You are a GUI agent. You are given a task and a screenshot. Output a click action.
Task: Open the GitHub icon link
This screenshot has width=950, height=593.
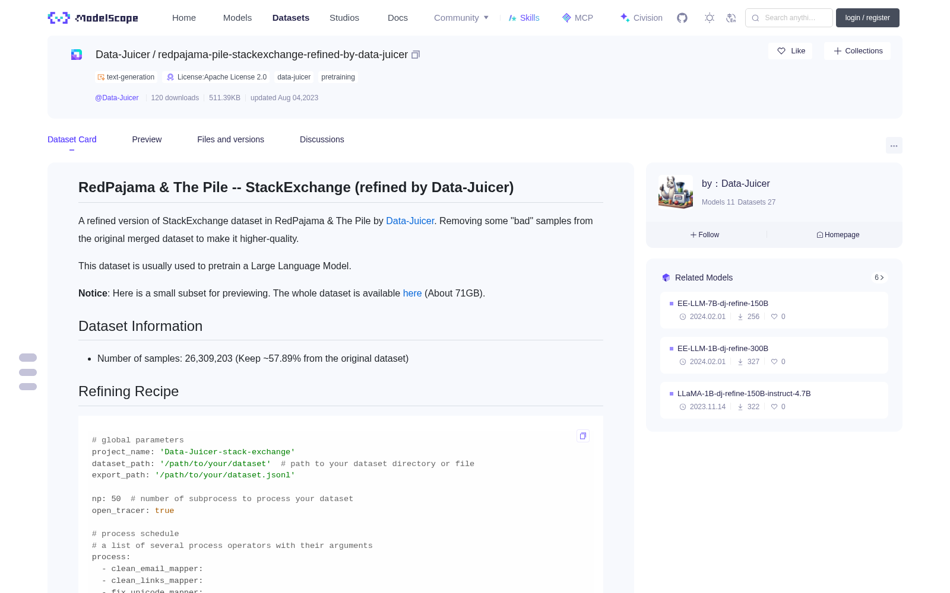(682, 18)
